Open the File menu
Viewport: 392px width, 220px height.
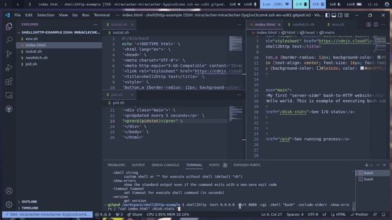(x=18, y=15)
